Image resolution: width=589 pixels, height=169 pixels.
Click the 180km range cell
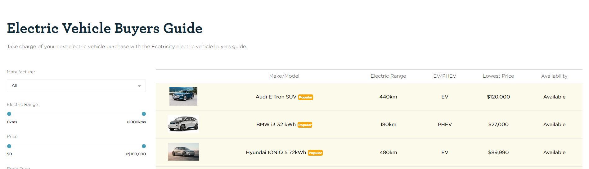coord(388,125)
